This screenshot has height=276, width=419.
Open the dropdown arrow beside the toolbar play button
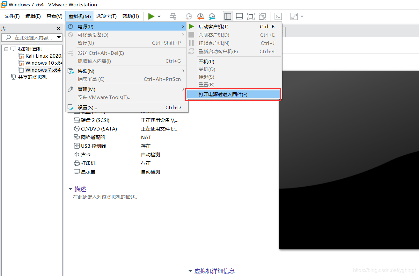tap(159, 17)
